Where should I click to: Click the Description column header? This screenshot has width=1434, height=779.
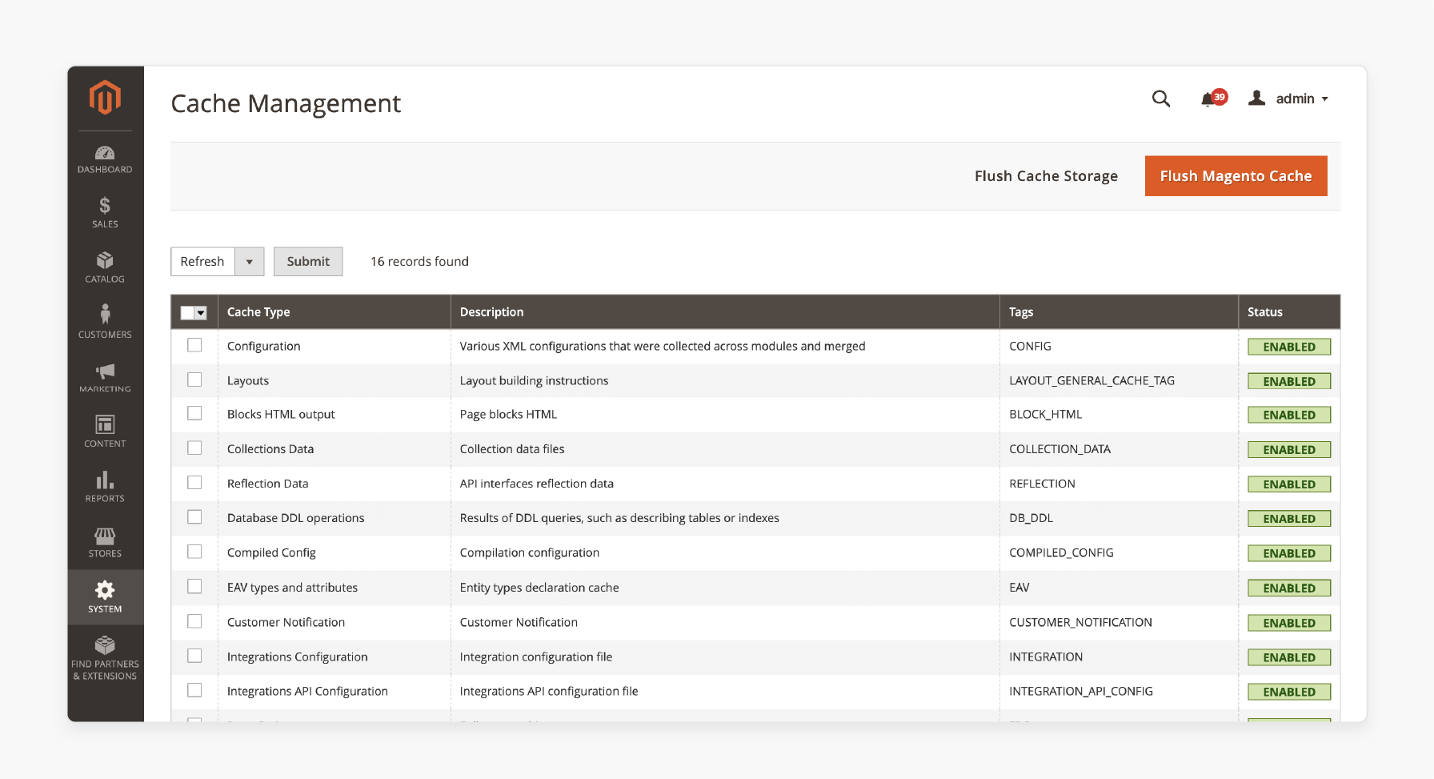pos(725,312)
